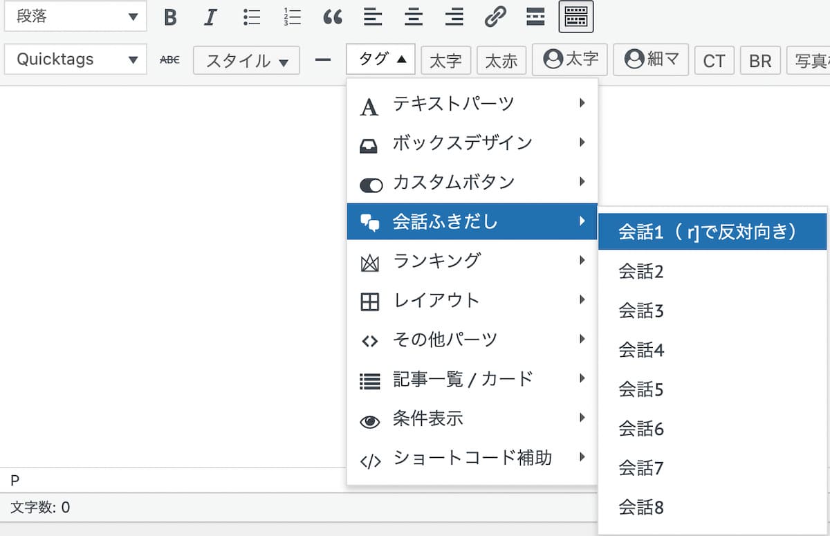Viewport: 830px width, 536px height.
Task: Click the list article cards icon
Action: tap(370, 381)
